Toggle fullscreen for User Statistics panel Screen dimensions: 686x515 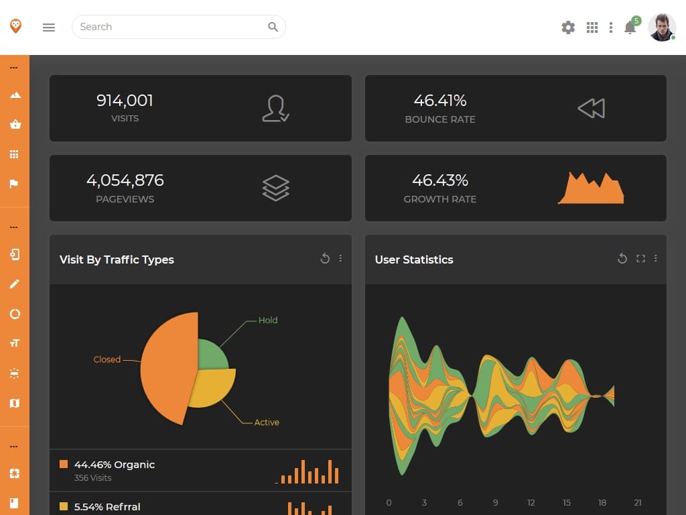[640, 259]
